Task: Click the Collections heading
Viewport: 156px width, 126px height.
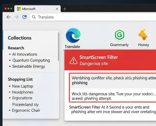Action: [20, 38]
